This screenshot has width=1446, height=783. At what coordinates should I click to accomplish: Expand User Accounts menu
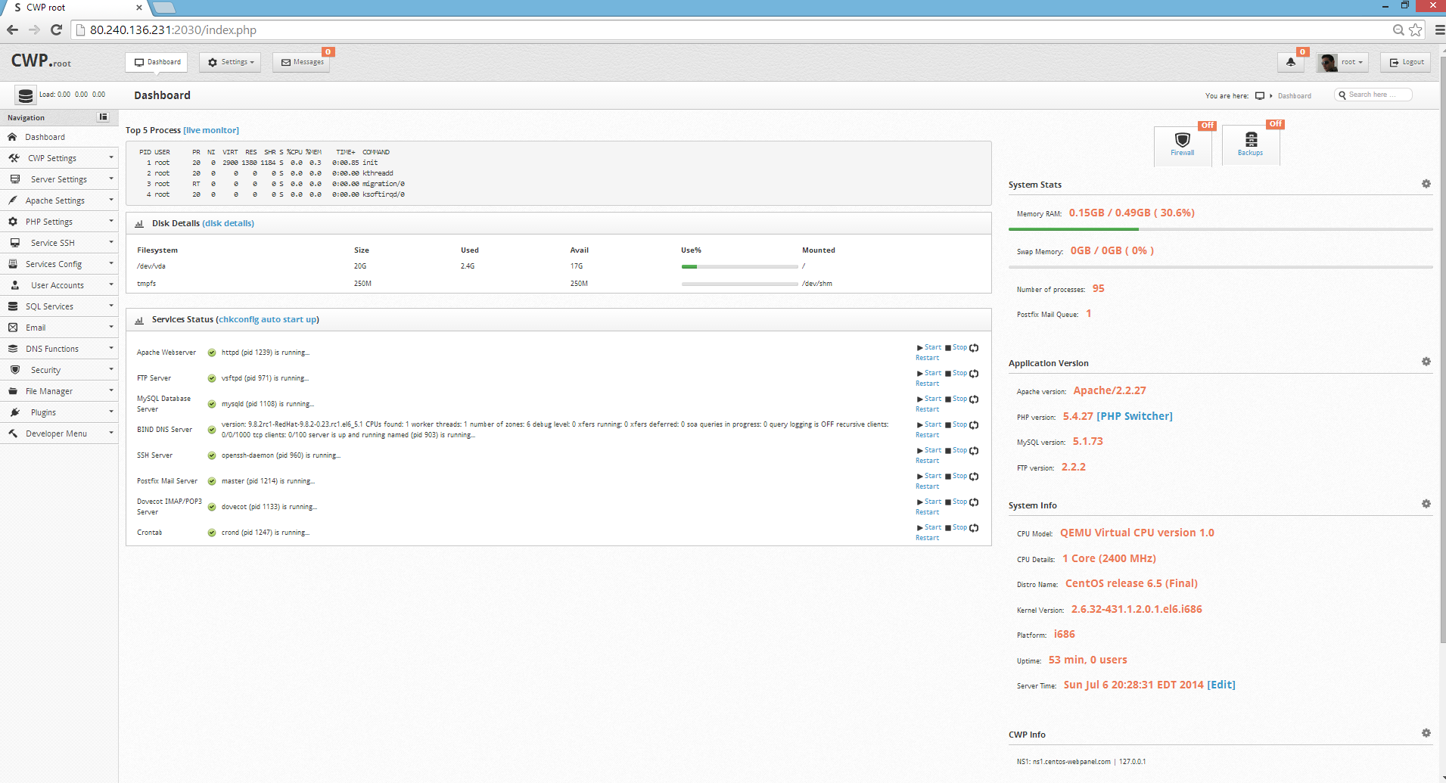tap(59, 285)
